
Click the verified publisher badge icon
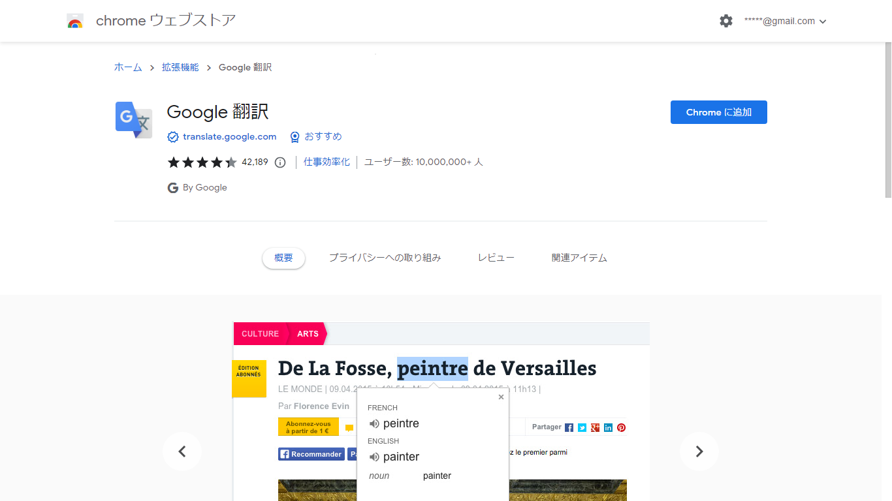[173, 137]
